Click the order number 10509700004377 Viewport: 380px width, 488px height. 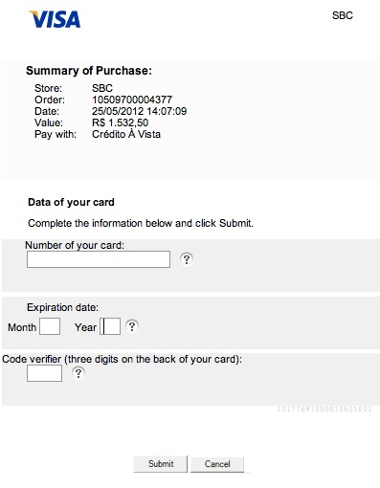tap(132, 100)
